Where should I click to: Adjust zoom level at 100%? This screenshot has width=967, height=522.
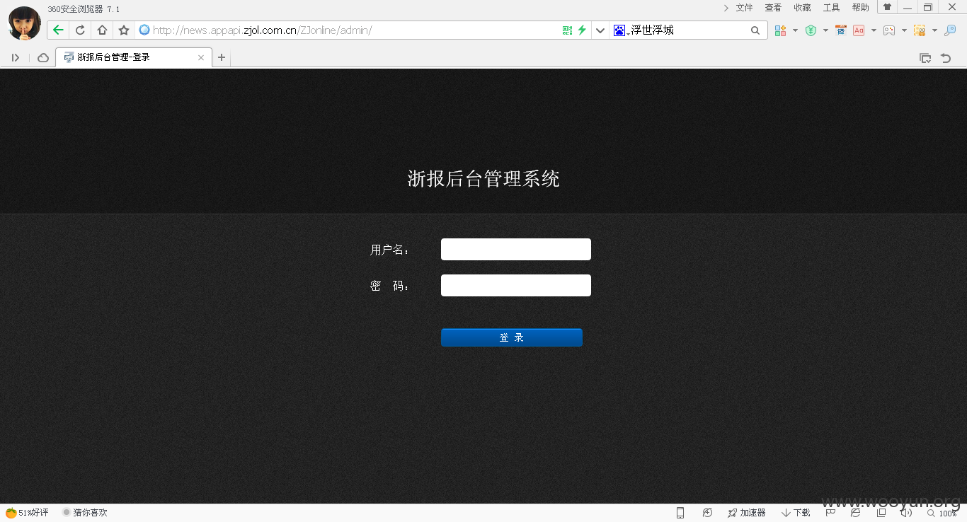tap(942, 514)
